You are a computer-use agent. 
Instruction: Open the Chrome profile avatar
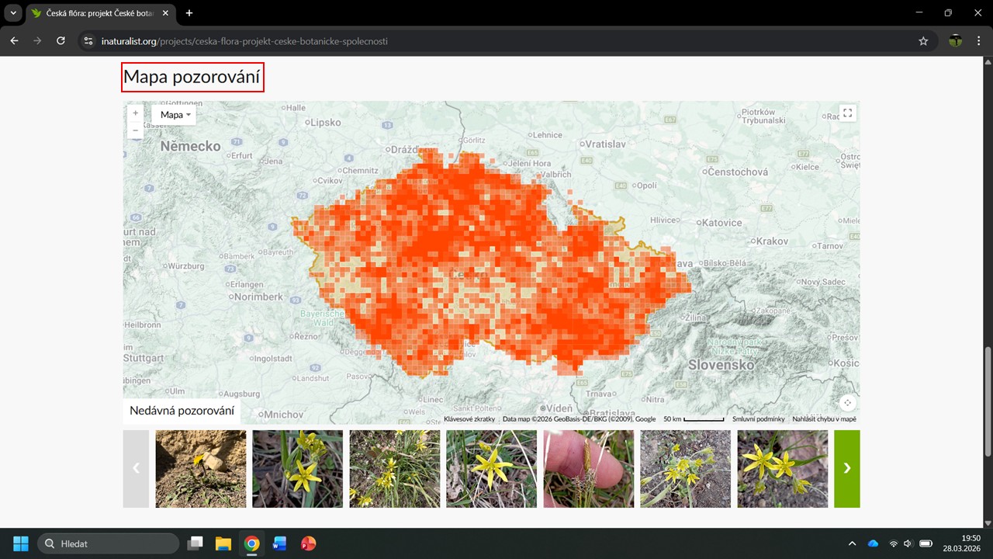tap(955, 41)
